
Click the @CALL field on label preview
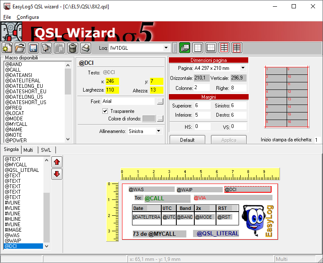(x=167, y=198)
